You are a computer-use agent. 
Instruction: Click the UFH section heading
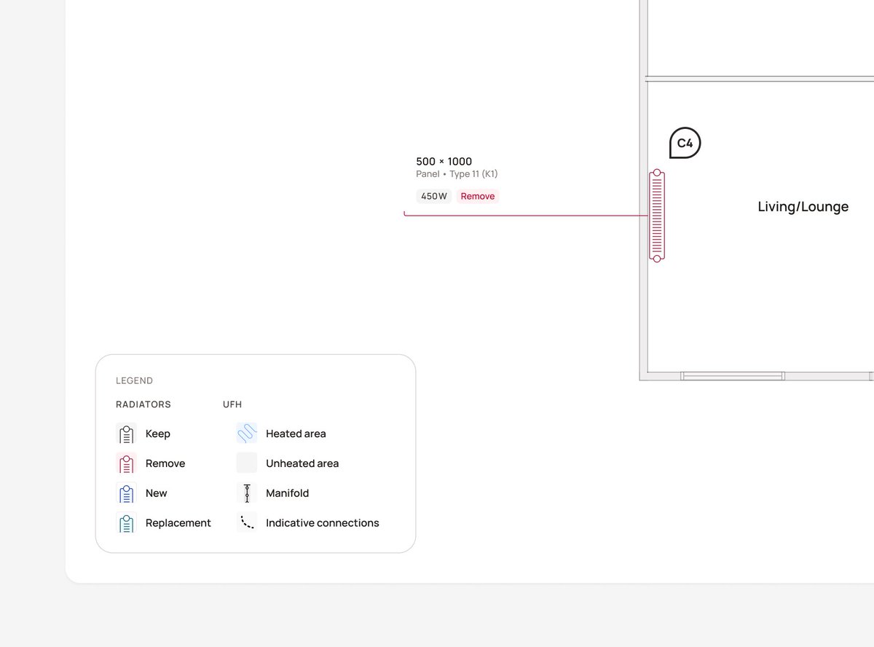pyautogui.click(x=232, y=404)
